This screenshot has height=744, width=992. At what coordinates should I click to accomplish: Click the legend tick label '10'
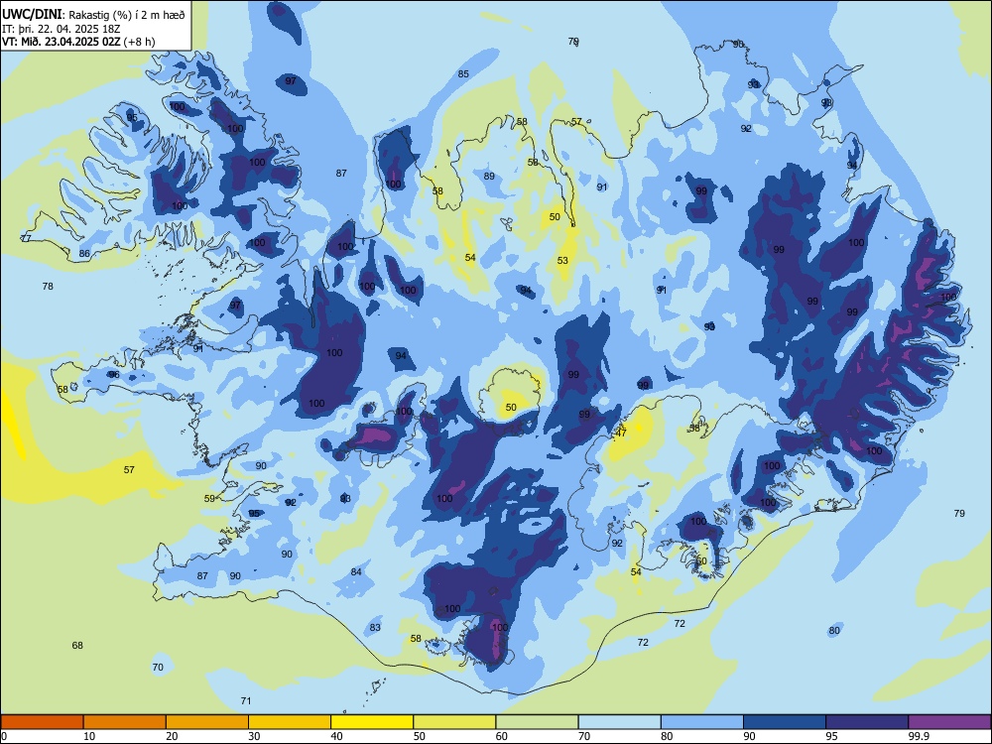click(89, 736)
